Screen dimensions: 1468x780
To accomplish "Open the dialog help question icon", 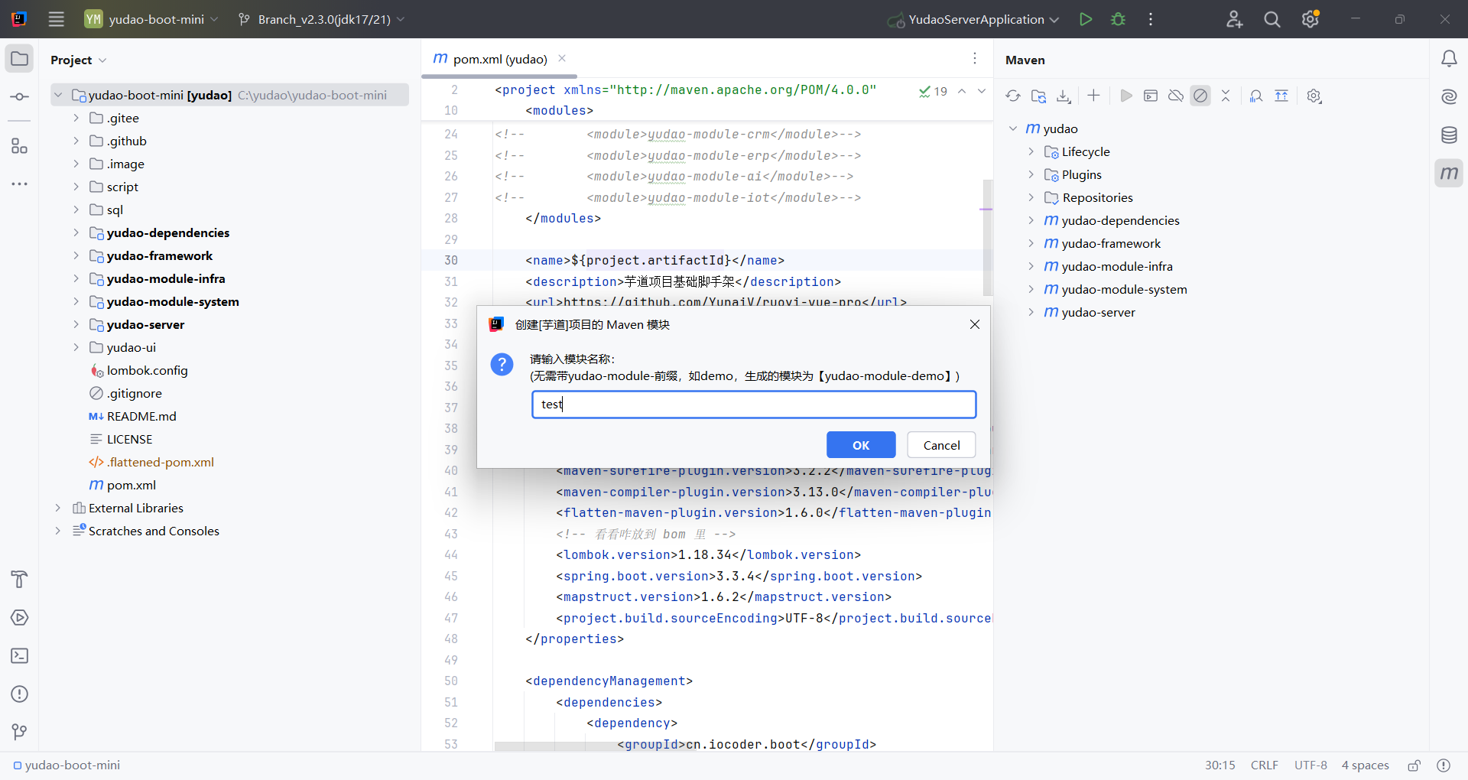I will coord(502,364).
